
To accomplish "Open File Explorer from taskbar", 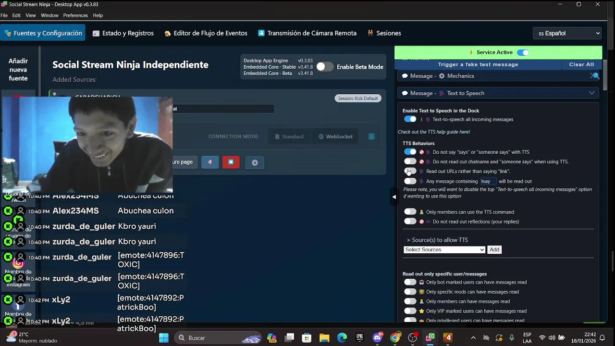I will pos(324,338).
